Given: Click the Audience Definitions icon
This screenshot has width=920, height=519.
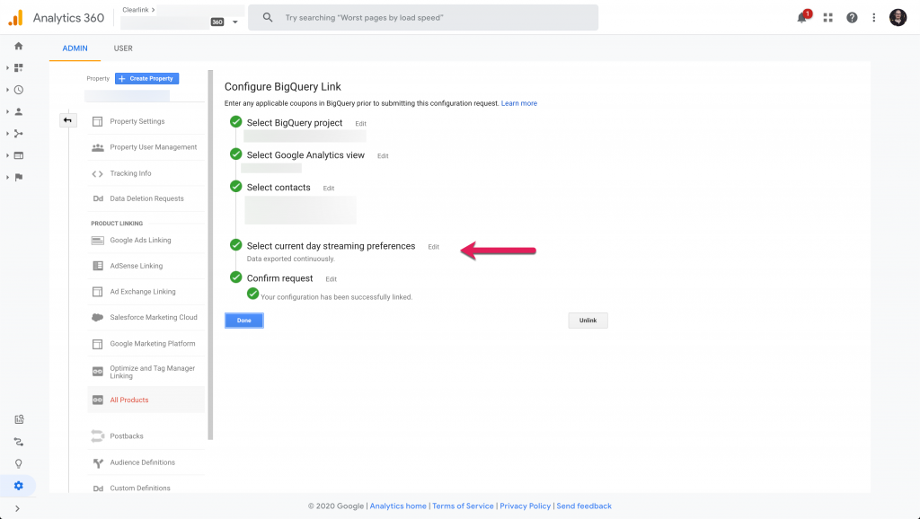Looking at the screenshot, I should (97, 462).
